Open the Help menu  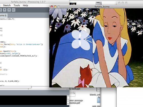[x=25, y=5]
